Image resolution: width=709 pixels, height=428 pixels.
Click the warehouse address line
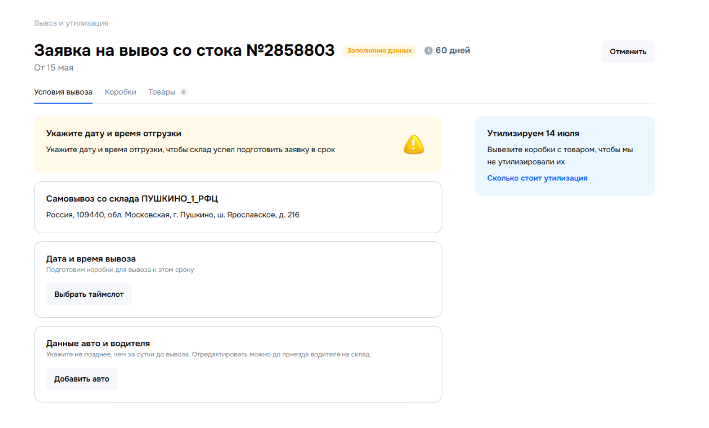tap(173, 215)
